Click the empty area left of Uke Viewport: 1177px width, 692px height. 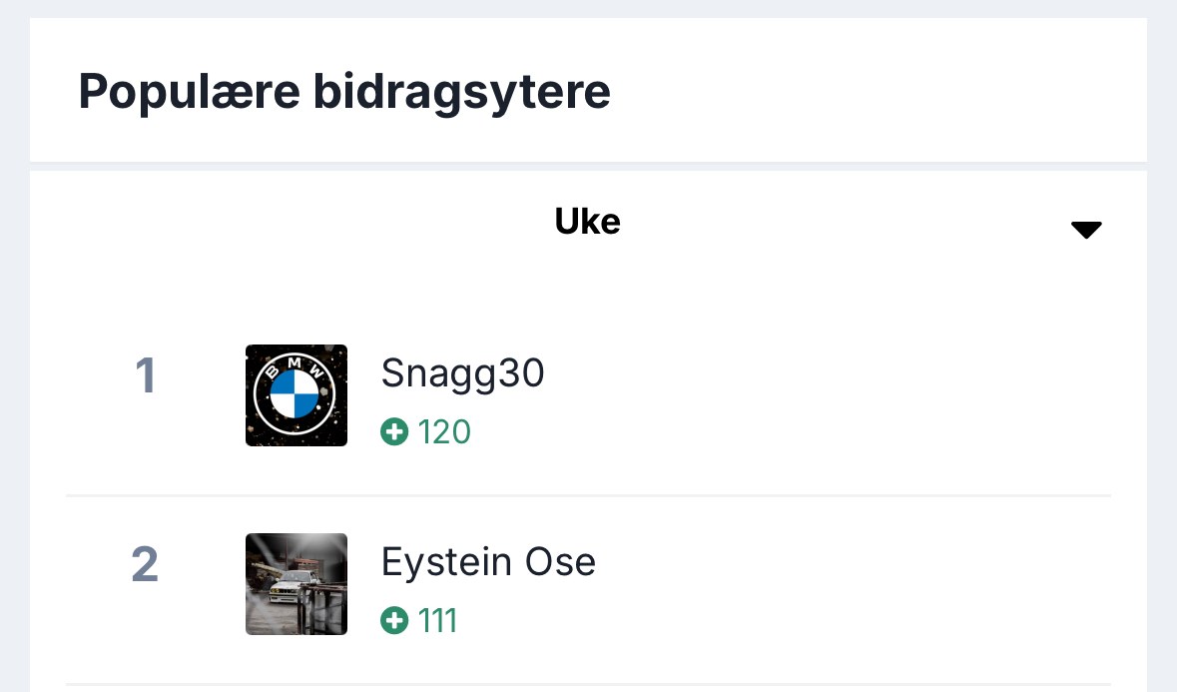pos(299,223)
